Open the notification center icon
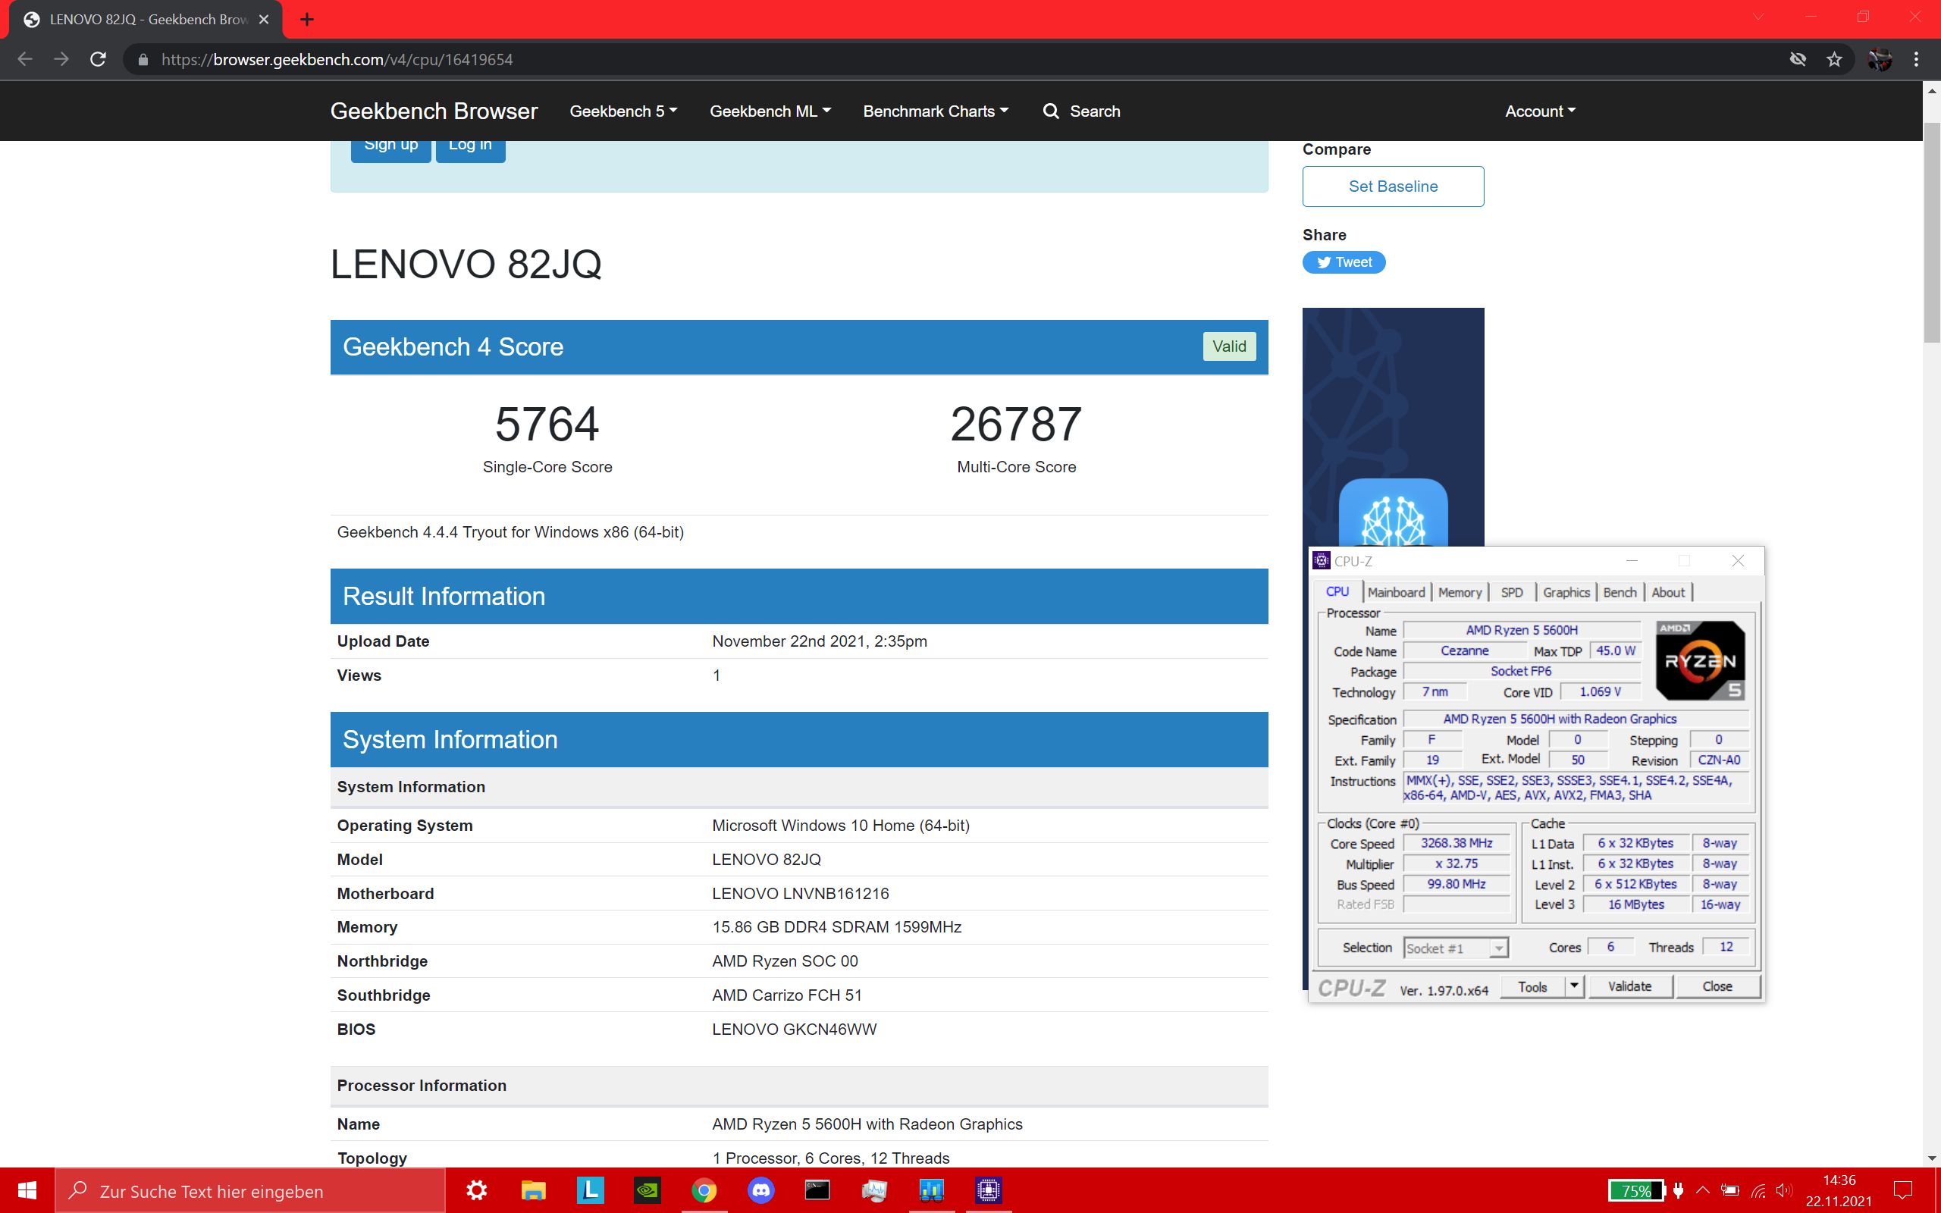Image resolution: width=1941 pixels, height=1213 pixels. click(1902, 1190)
